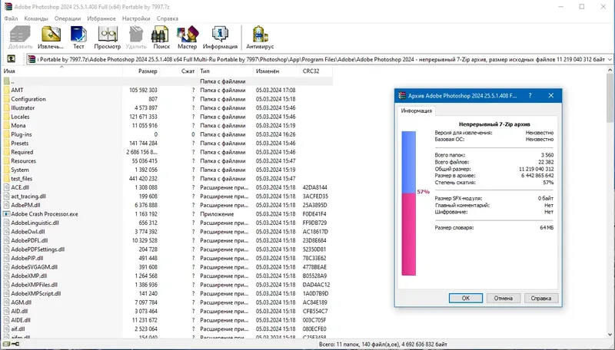Click the Справка button in dialog
The width and height of the screenshot is (615, 350).
coord(541,298)
